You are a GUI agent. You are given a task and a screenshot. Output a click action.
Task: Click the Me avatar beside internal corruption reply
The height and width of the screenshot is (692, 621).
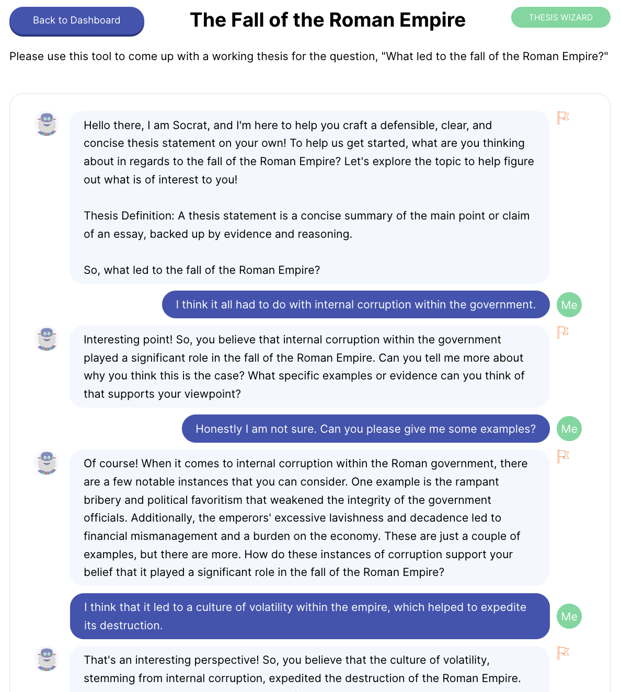coord(569,305)
